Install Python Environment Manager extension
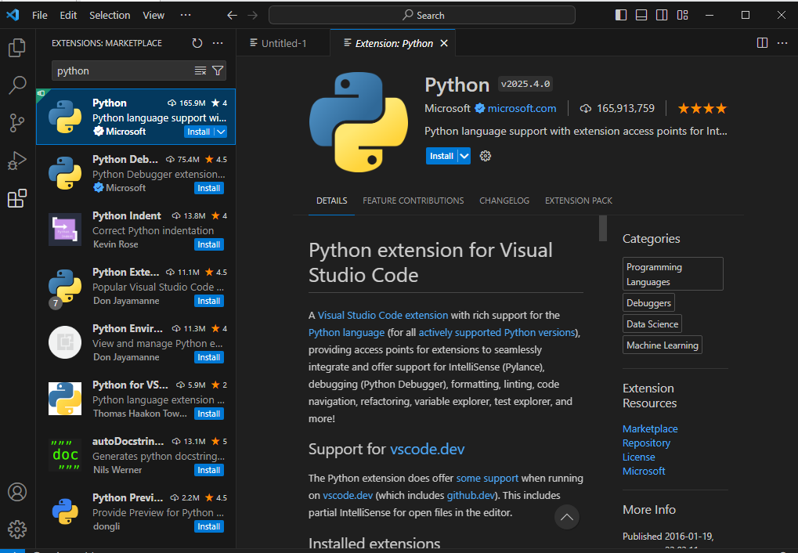 coord(208,357)
